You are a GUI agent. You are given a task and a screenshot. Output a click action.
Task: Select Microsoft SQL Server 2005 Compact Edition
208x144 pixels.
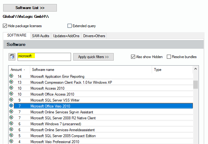[x=63, y=136]
